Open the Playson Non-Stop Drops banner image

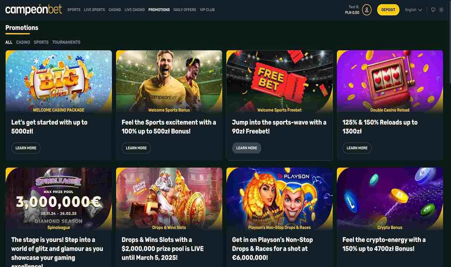279,199
